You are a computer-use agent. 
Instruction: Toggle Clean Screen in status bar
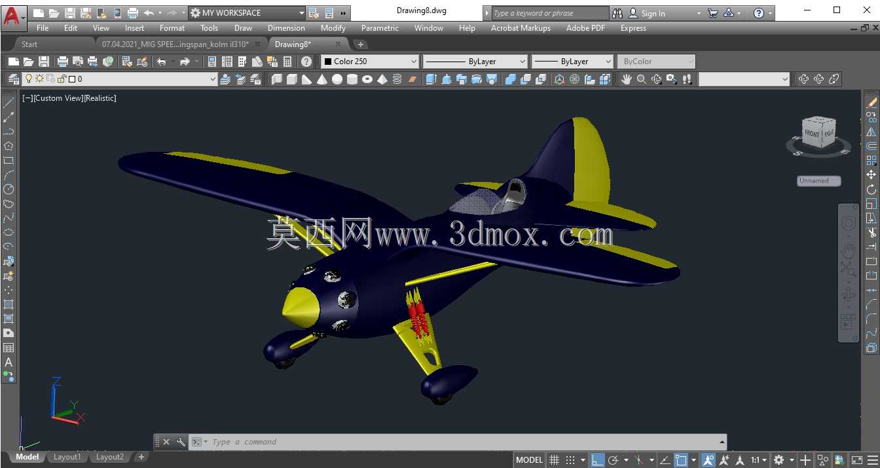[857, 460]
